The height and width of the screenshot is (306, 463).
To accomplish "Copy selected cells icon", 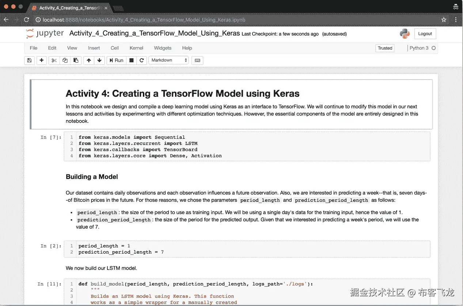I will [65, 60].
